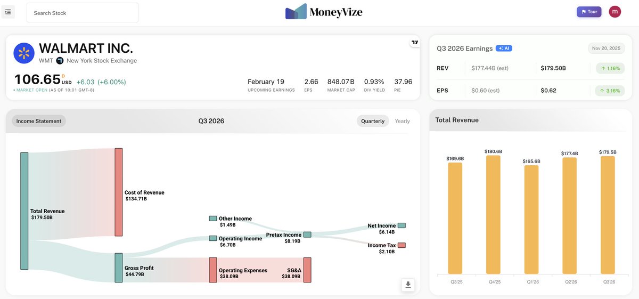This screenshot has width=639, height=299.
Task: Click the Income Tax node
Action: pyautogui.click(x=402, y=245)
